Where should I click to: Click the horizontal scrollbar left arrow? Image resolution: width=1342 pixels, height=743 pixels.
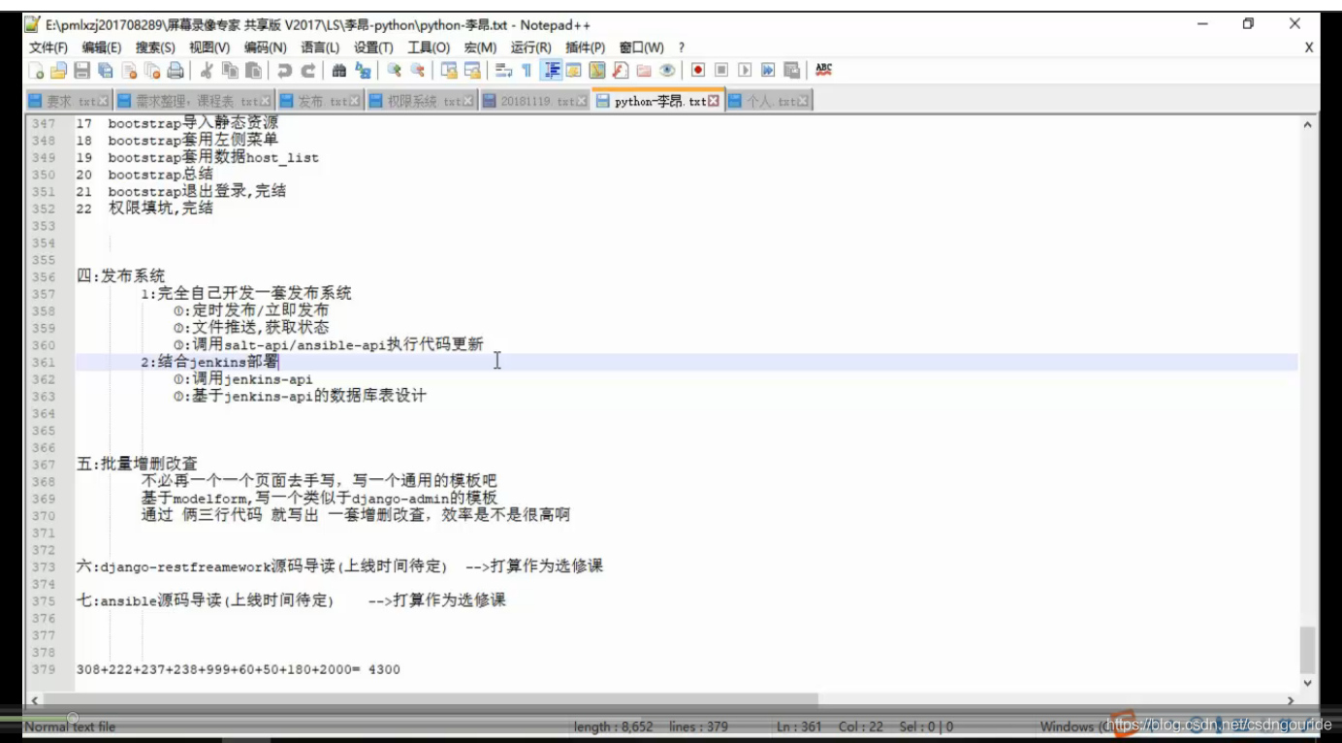coord(36,699)
